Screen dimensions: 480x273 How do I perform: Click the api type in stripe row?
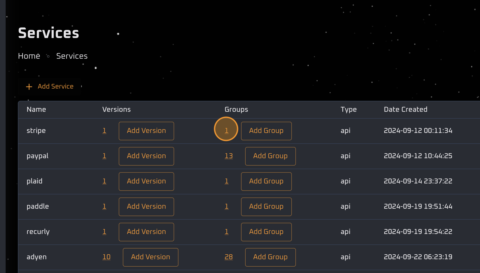[345, 131]
